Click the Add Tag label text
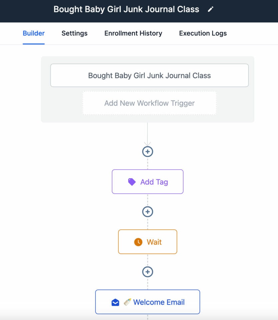The width and height of the screenshot is (278, 320). (x=154, y=182)
